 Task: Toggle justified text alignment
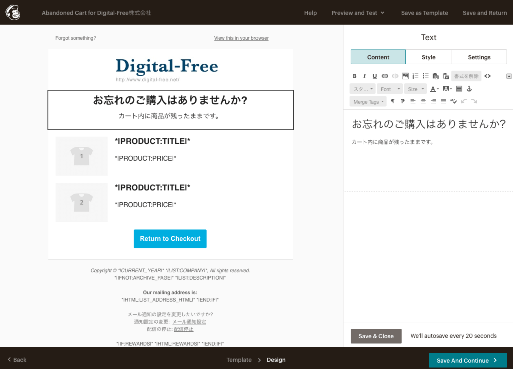point(443,101)
